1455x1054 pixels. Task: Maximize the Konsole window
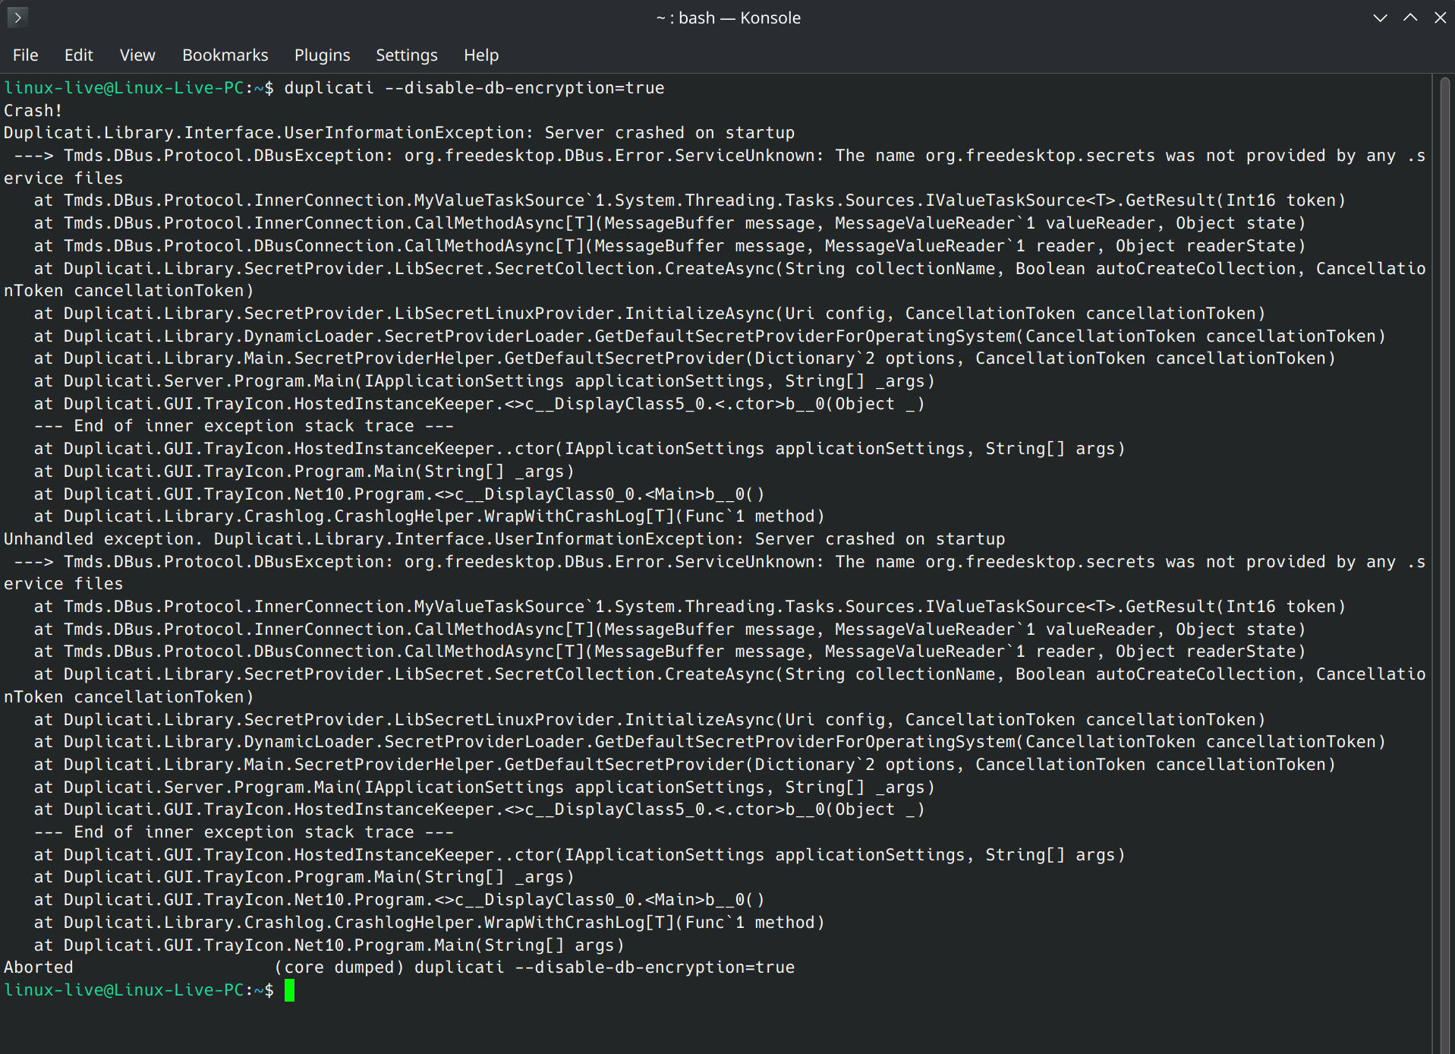coord(1410,17)
